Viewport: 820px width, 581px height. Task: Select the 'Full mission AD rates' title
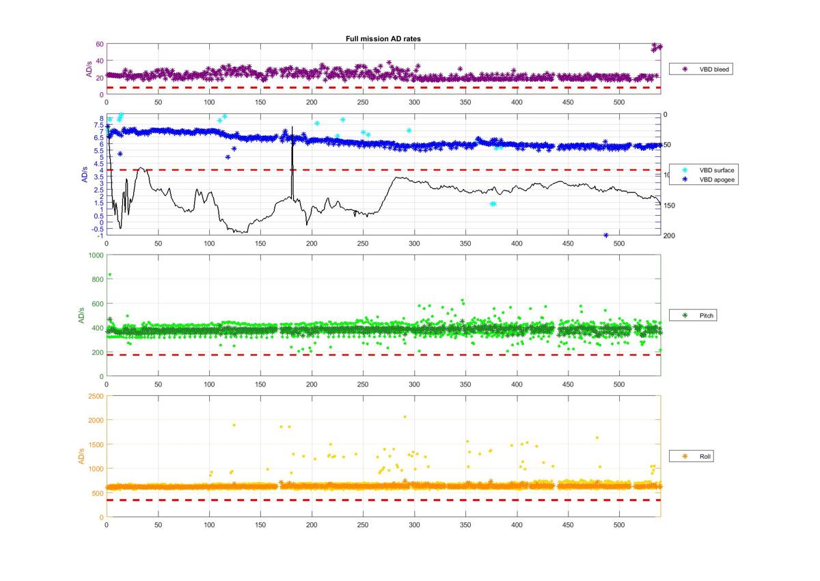click(383, 39)
